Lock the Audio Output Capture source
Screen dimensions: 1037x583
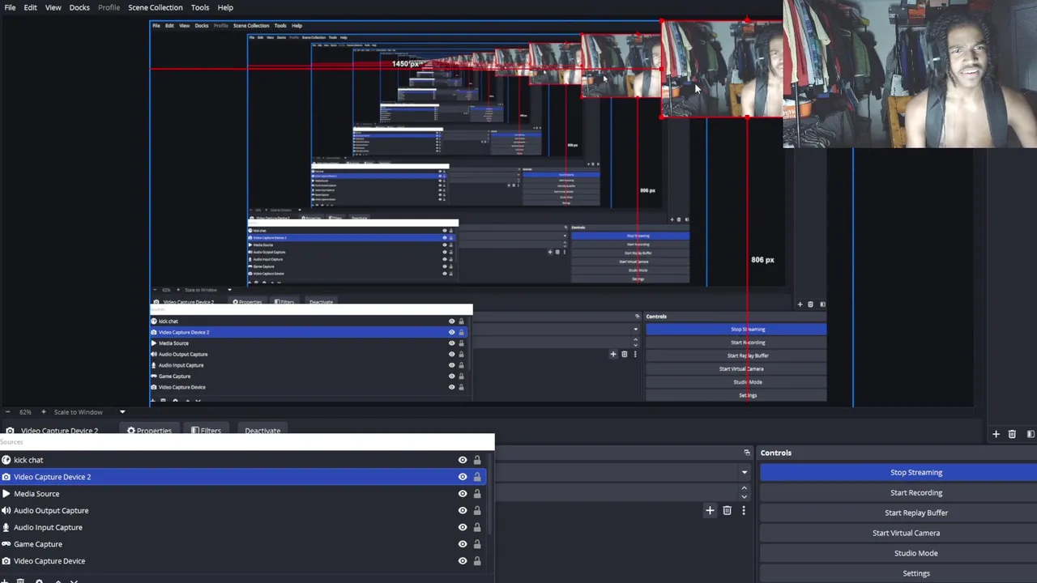pyautogui.click(x=477, y=511)
